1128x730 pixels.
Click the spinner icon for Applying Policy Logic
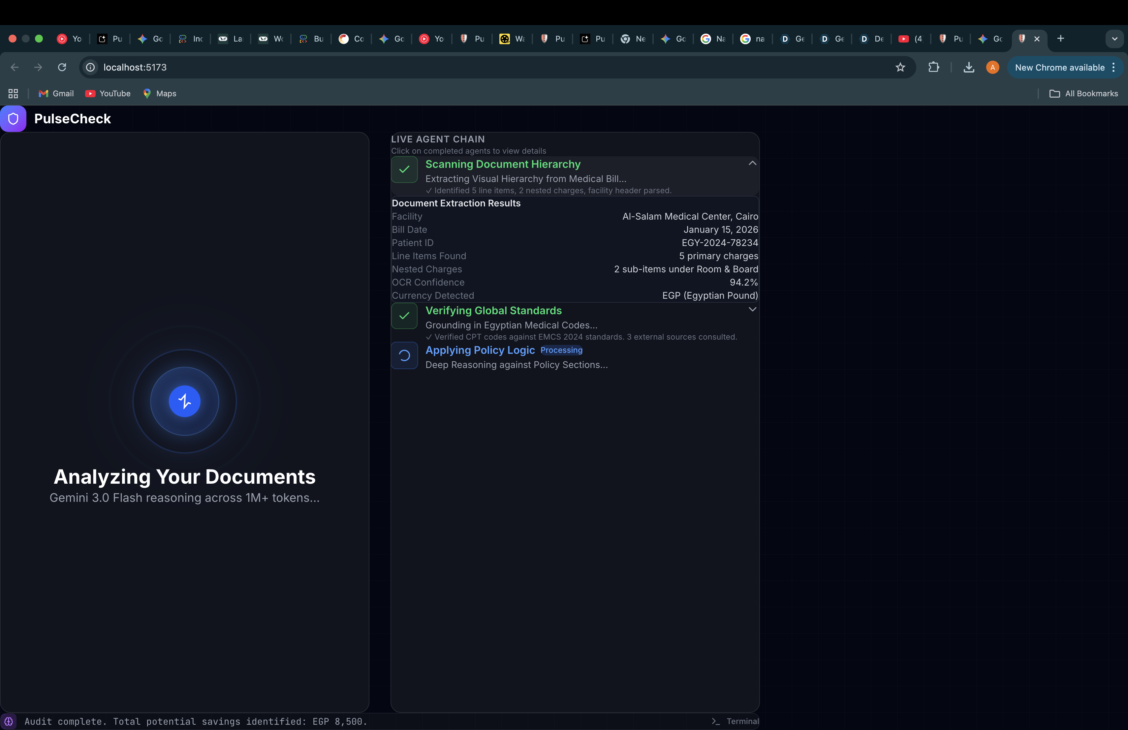click(404, 356)
